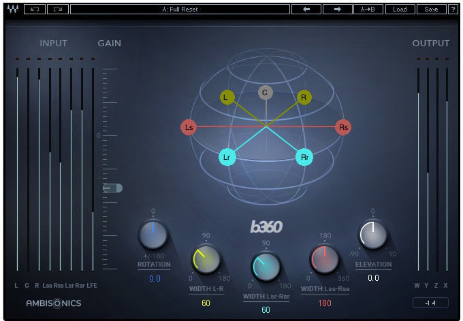Click the WIDTH Lsr-Rsr label

coord(266,297)
